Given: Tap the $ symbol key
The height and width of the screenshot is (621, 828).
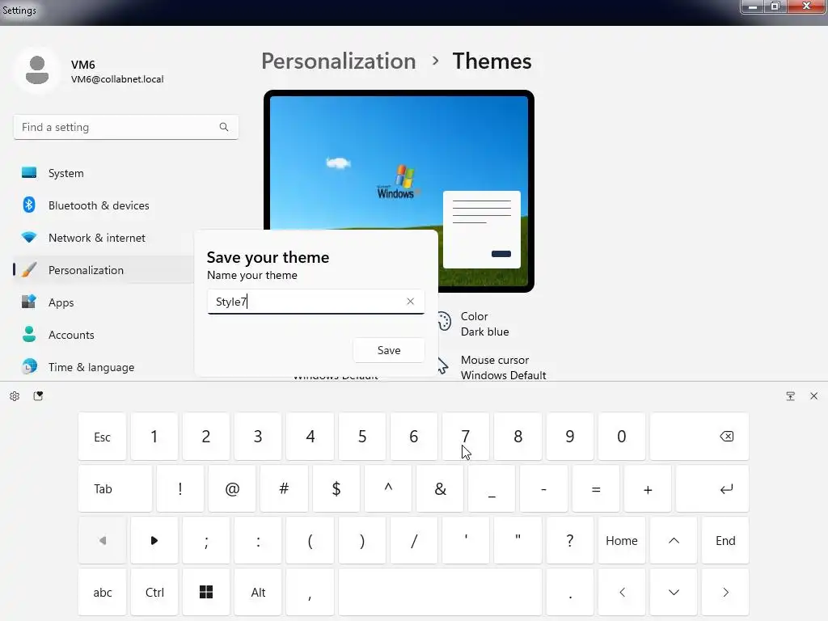Looking at the screenshot, I should pos(336,488).
